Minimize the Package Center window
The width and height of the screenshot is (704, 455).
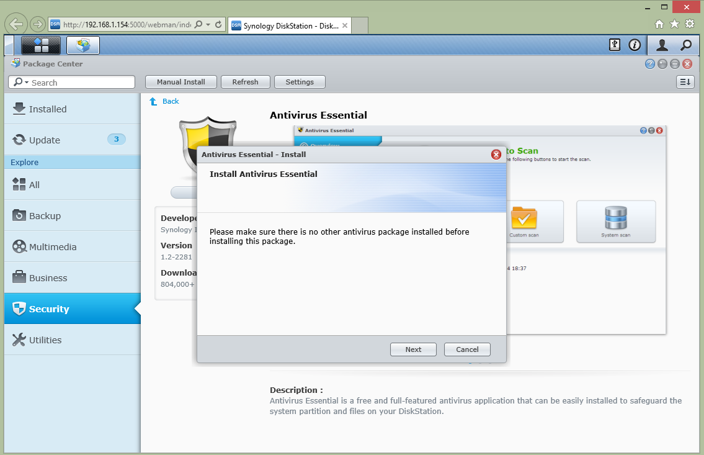point(662,64)
